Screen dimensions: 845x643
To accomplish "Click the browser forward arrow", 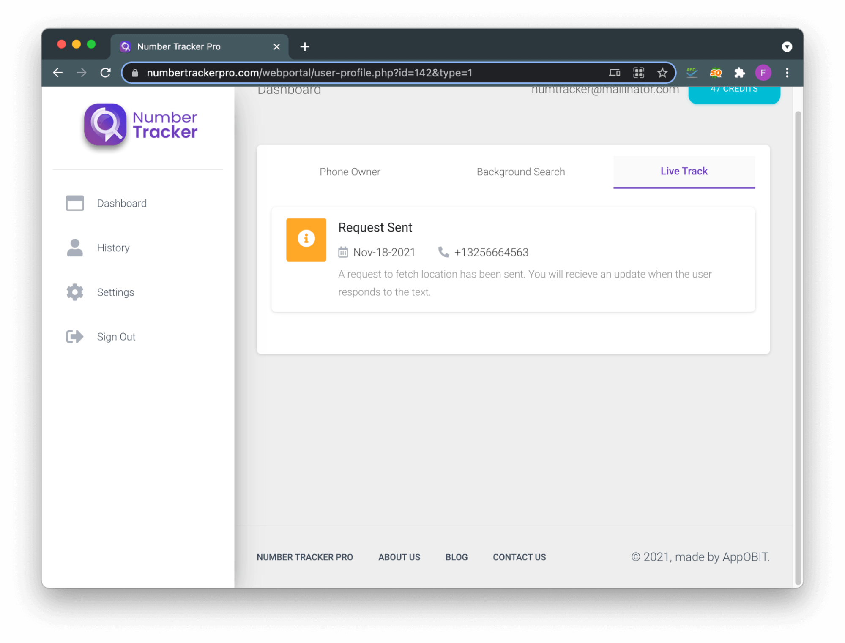I will (x=82, y=73).
